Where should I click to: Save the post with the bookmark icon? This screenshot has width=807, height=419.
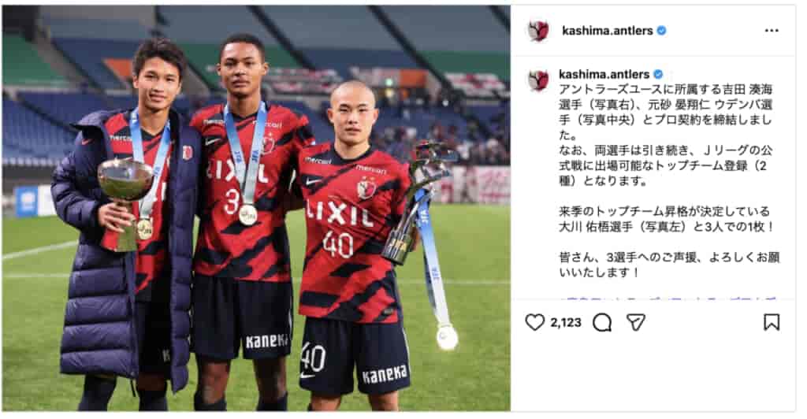point(771,322)
